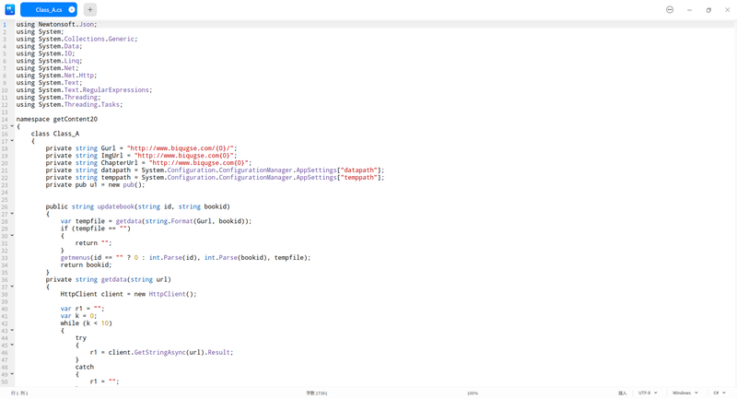Click line number 39 in the gutter

coord(5,301)
